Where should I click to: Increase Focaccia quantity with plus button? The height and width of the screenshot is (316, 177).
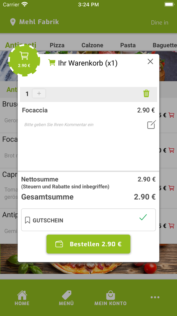click(39, 93)
